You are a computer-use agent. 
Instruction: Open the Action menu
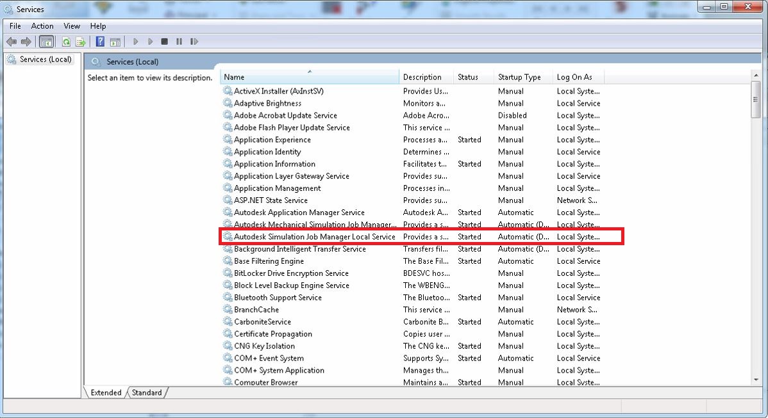(x=42, y=26)
